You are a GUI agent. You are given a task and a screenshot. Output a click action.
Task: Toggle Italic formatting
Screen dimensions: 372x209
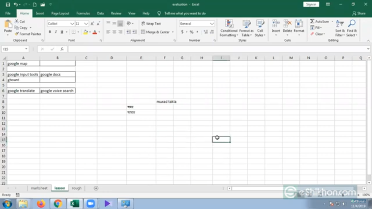(56, 32)
